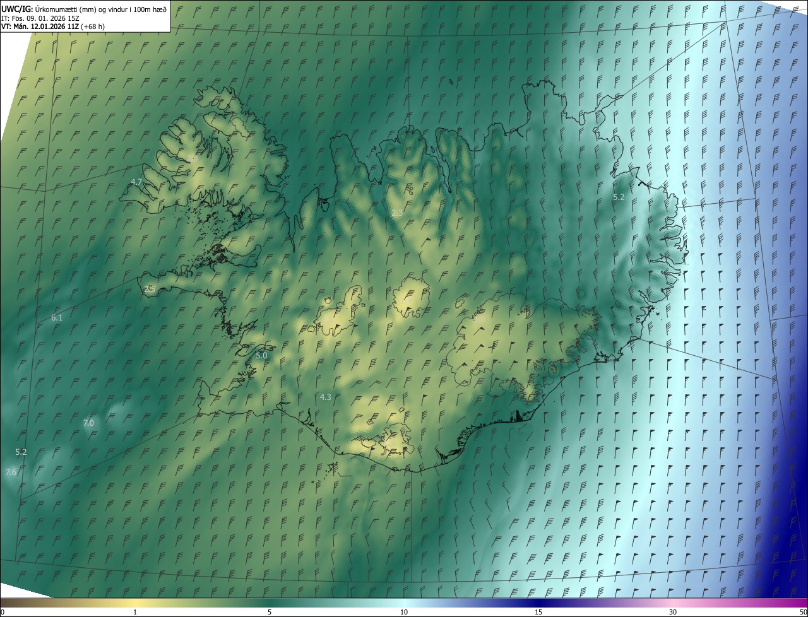
Task: Click the 'VT: Mán. 12.01.2026 11Z (+68 h)' line
Action: point(53,26)
